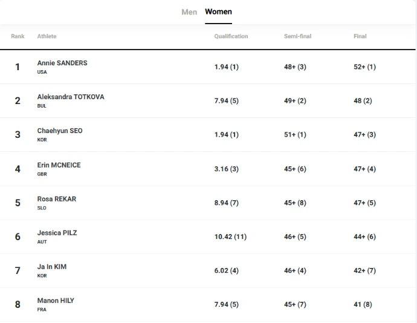Open athlete Aleksandra TOTKOVA
417x323 pixels.
71,97
